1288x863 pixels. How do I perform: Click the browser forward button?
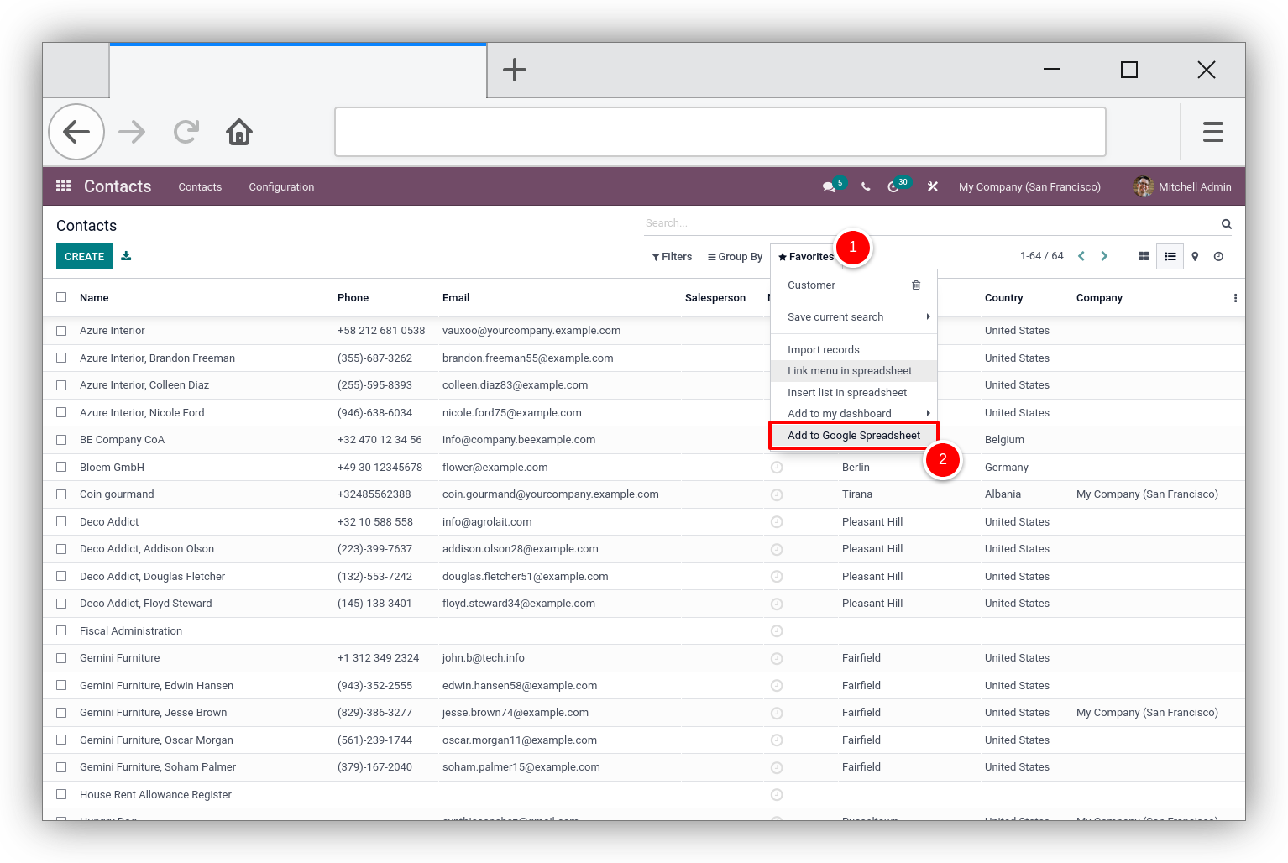(x=132, y=132)
